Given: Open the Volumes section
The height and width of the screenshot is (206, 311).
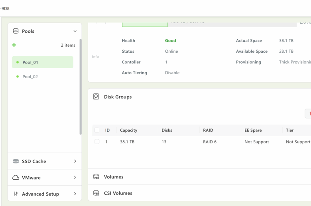Looking at the screenshot, I should click(x=114, y=177).
